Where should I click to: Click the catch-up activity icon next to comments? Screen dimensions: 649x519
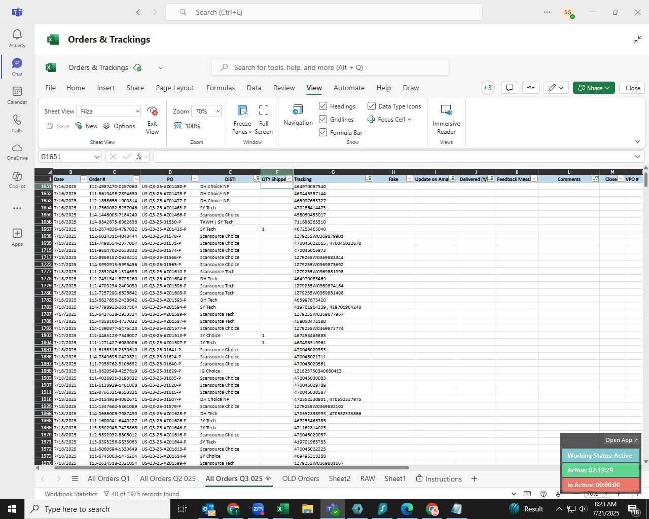tap(531, 88)
